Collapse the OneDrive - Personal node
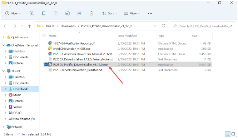Image resolution: width=238 pixels, height=138 pixels. (3, 45)
